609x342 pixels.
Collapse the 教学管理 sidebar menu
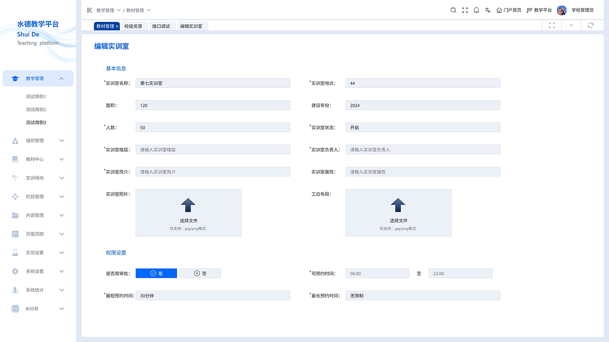[61, 78]
